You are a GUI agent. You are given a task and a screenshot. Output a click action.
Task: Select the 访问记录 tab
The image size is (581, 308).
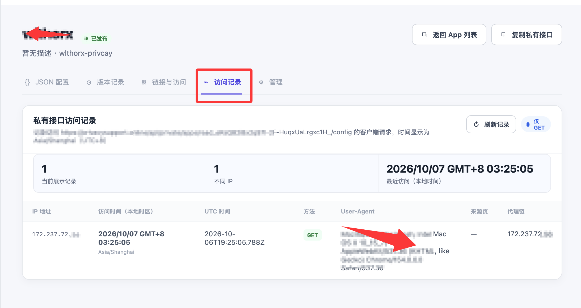click(222, 82)
